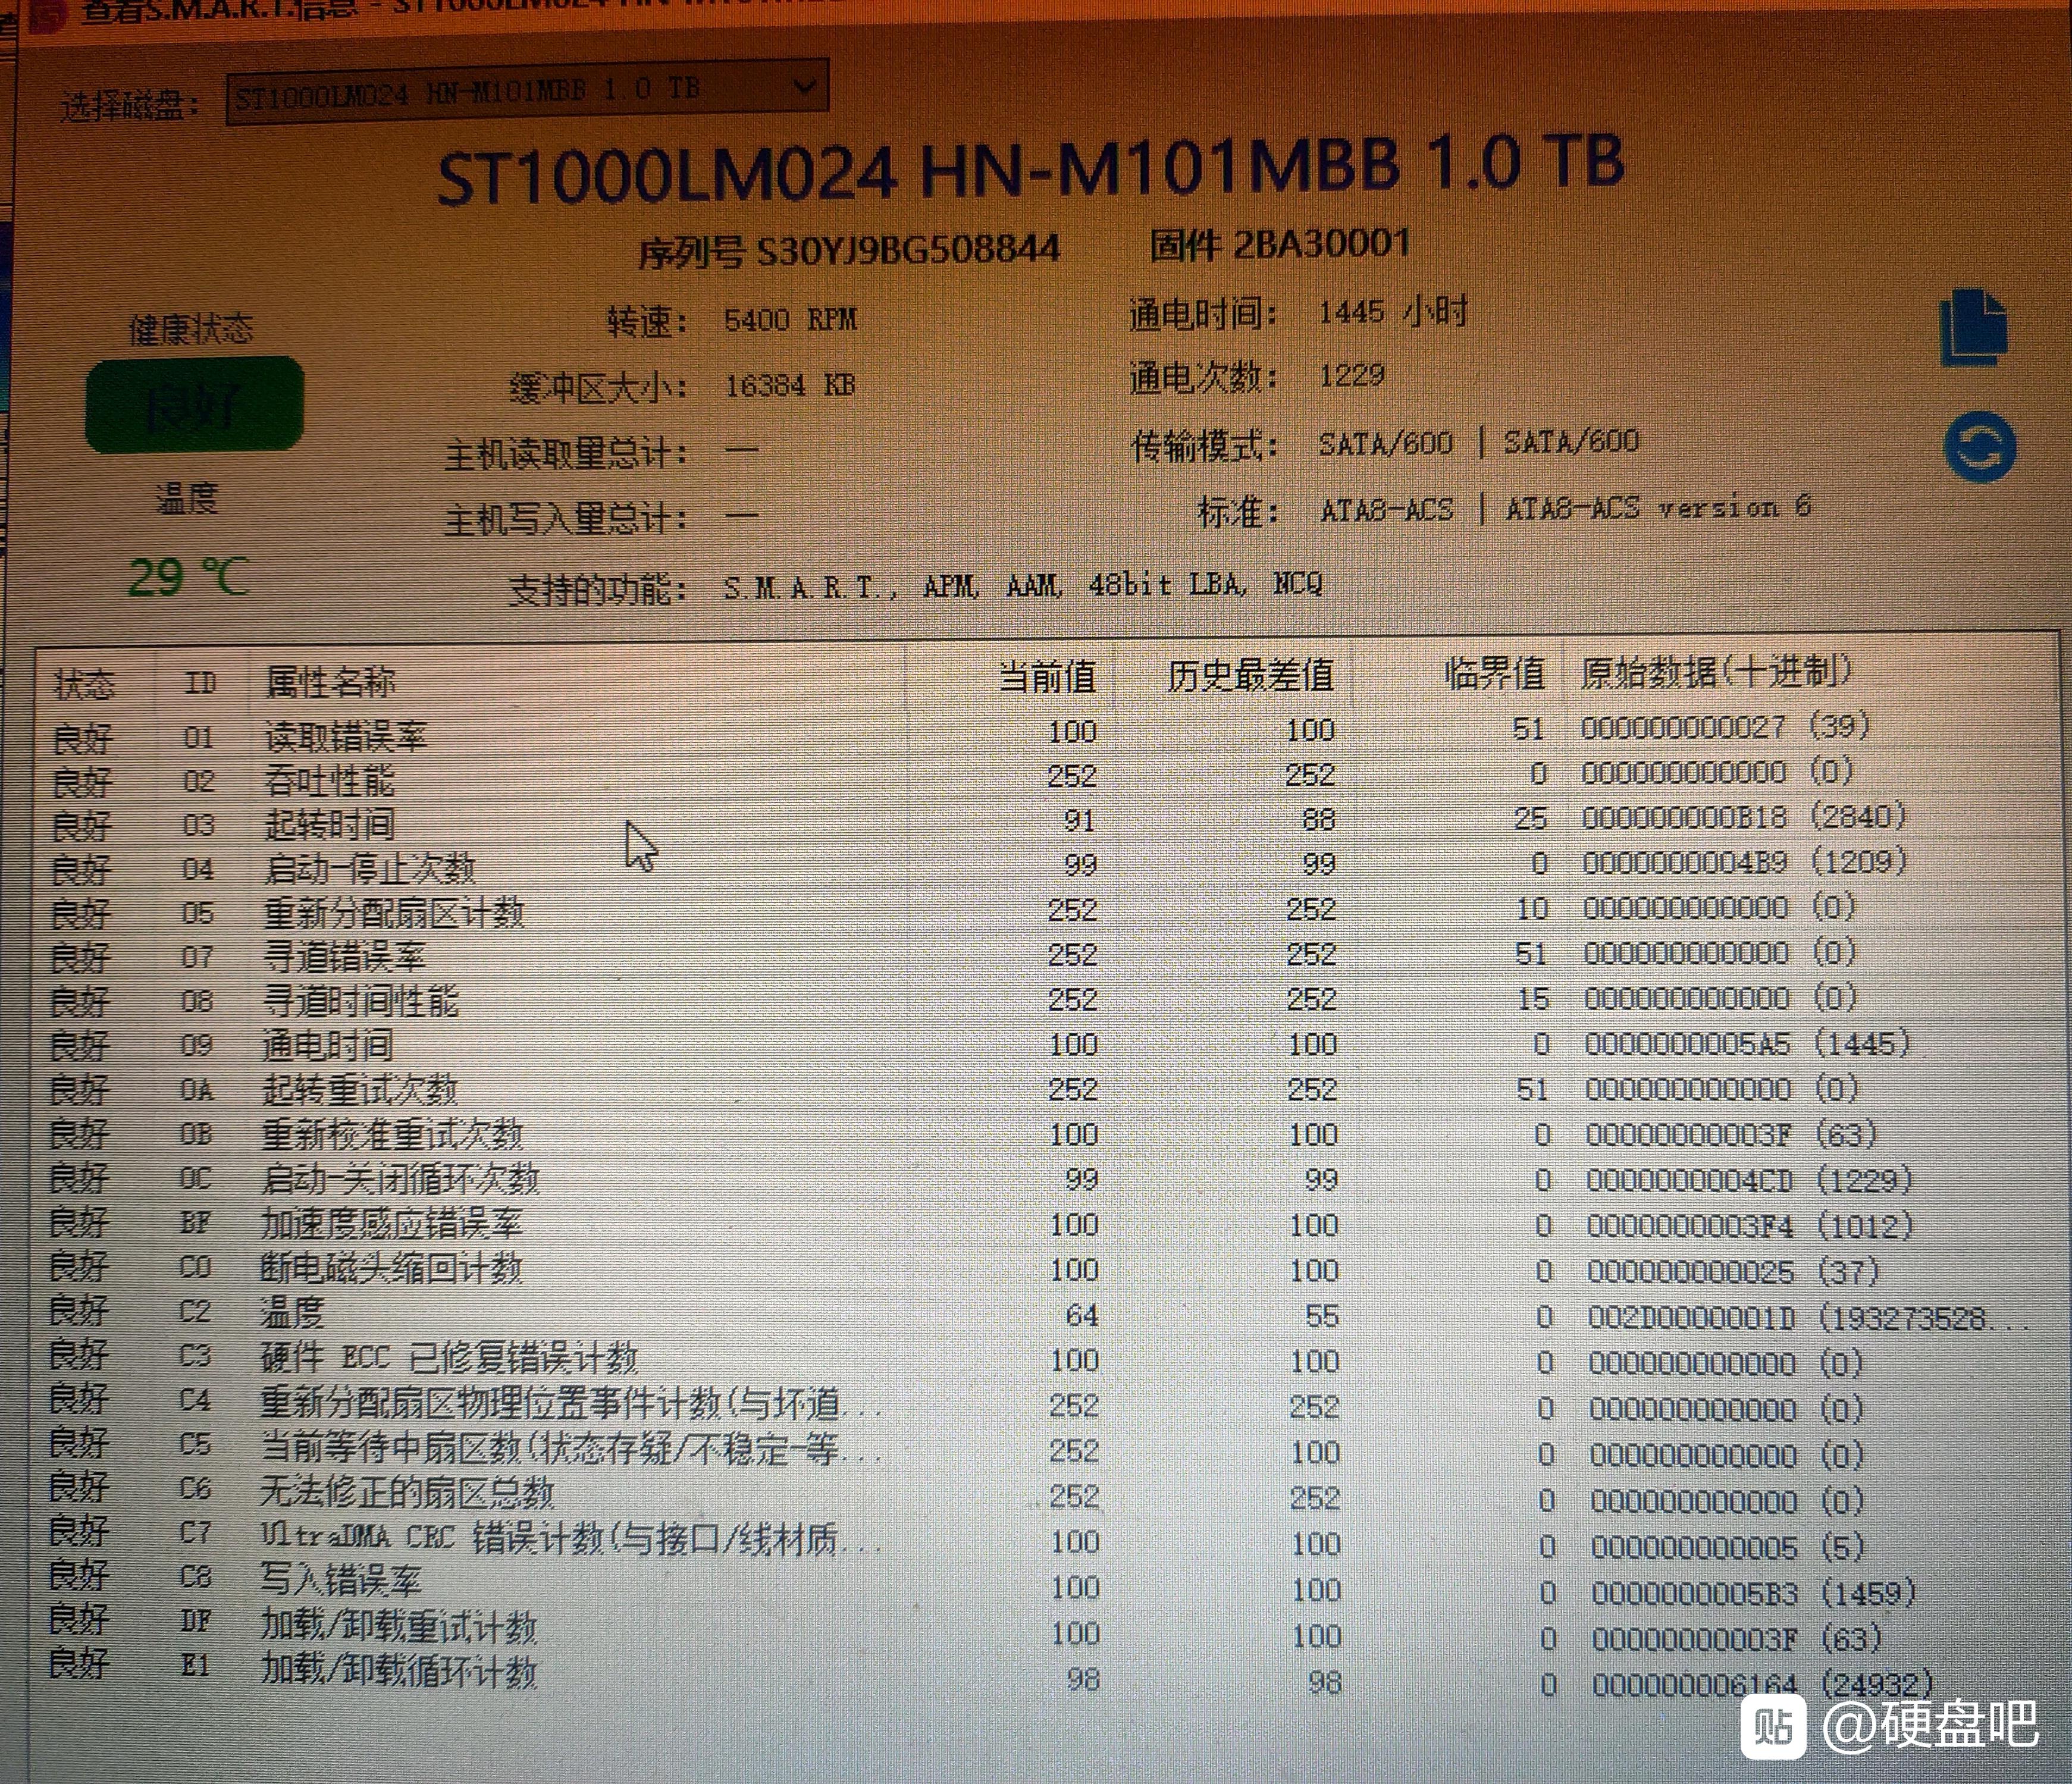
Task: Click the serial number S30YJ9BG508844
Action: (908, 250)
